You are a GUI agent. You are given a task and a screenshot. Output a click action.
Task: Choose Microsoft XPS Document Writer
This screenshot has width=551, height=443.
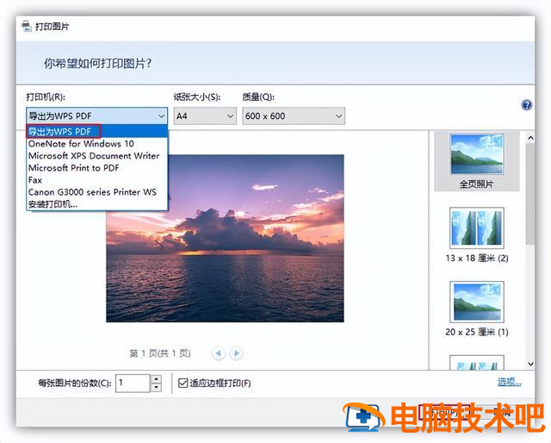(x=97, y=155)
